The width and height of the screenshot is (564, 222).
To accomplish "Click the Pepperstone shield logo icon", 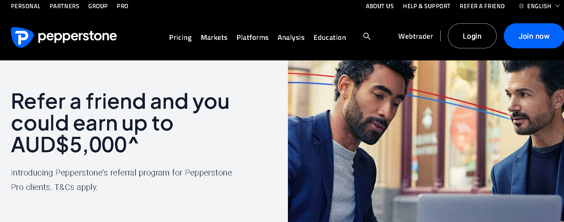I will pos(22,37).
